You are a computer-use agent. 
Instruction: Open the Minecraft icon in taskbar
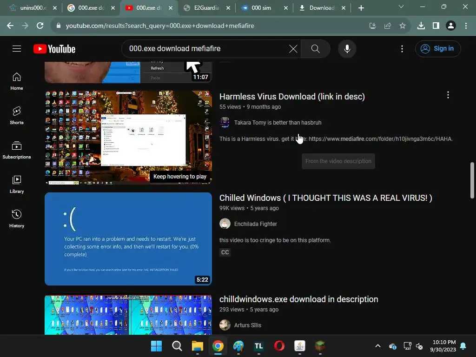(x=320, y=346)
